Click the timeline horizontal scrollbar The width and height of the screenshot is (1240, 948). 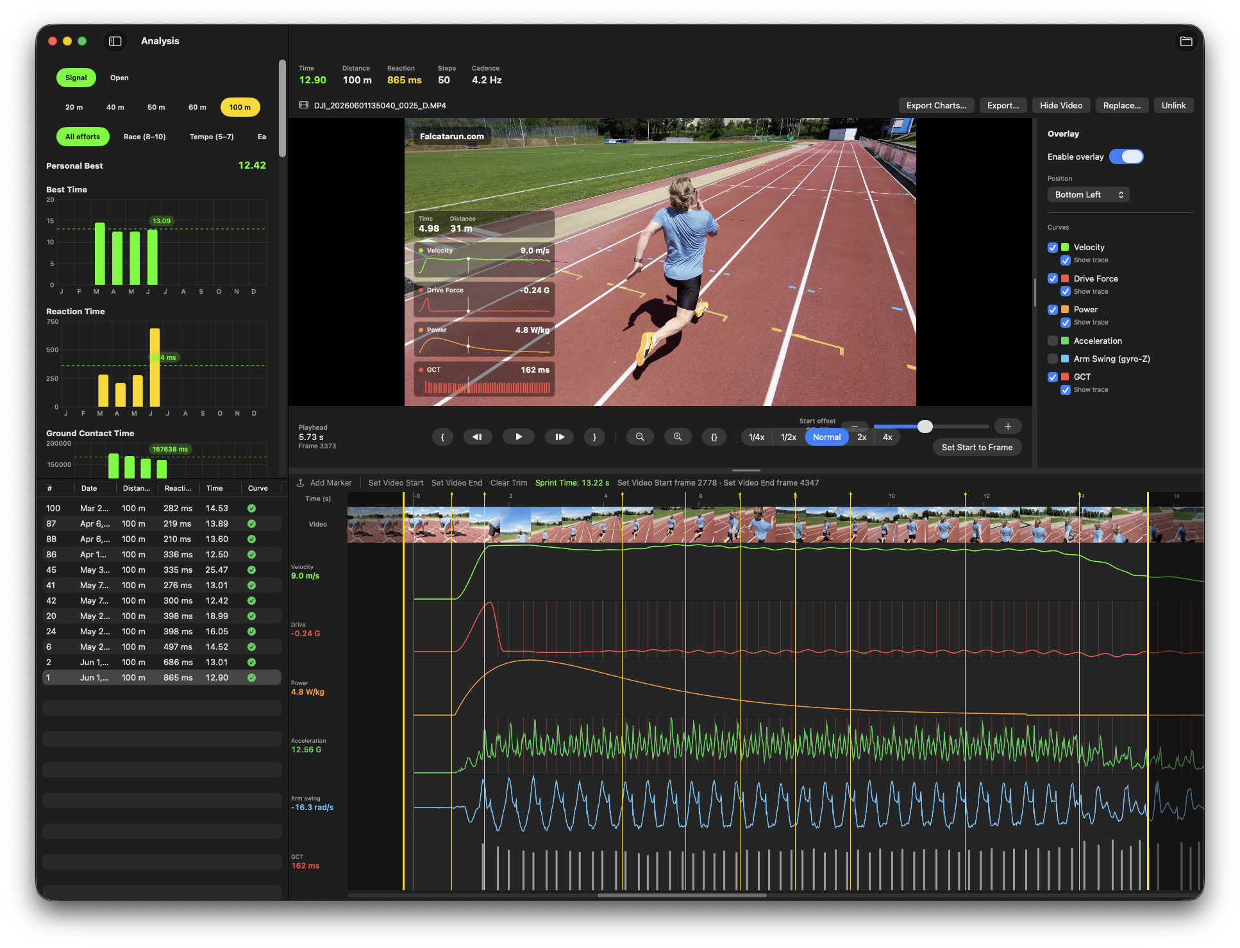[682, 895]
